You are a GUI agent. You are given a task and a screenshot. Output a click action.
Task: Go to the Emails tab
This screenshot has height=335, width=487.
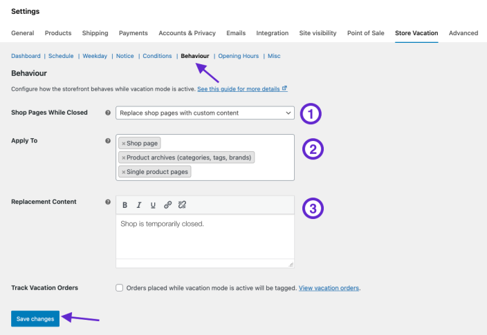(x=236, y=33)
